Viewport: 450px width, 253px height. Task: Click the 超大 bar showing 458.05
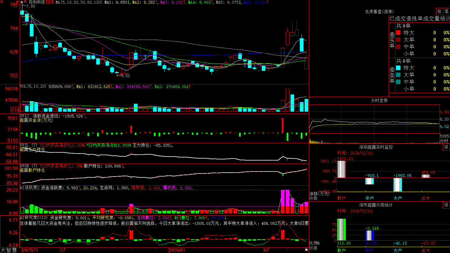point(426,176)
